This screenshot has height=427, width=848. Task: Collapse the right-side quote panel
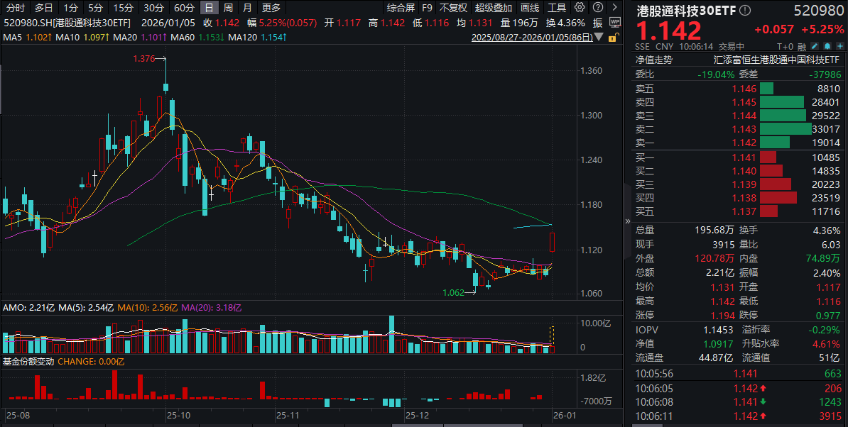[627, 221]
